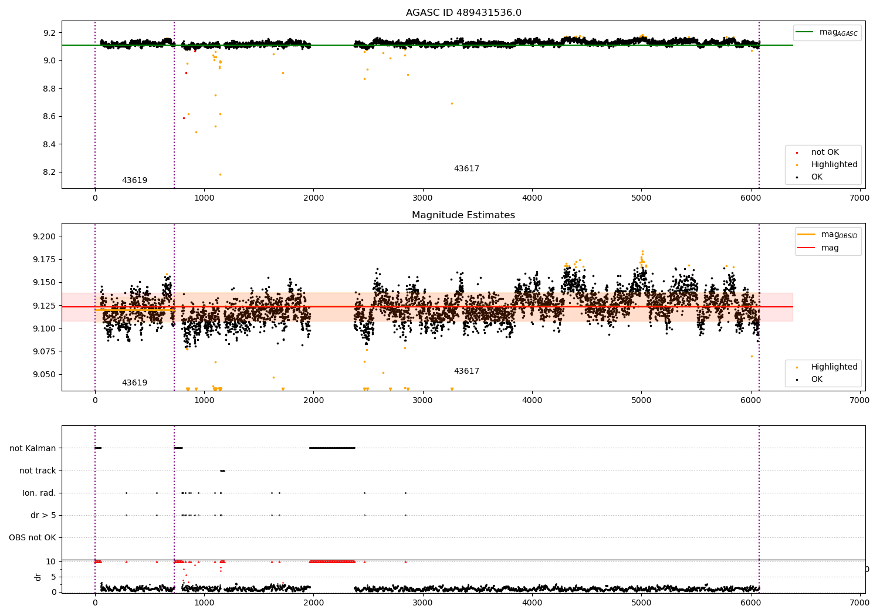
Task: Click the orange mag OBSID legend entry
Action: tap(827, 235)
